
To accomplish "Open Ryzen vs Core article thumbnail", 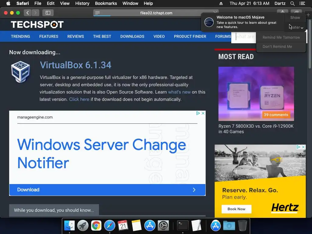I will click(256, 94).
